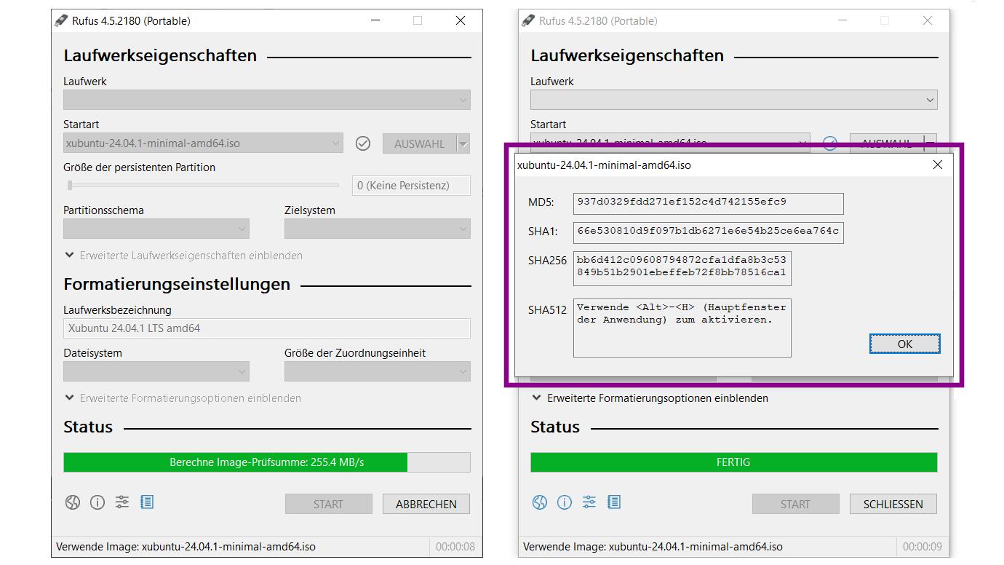Open log icon in the ABBRECHEN window

147,502
